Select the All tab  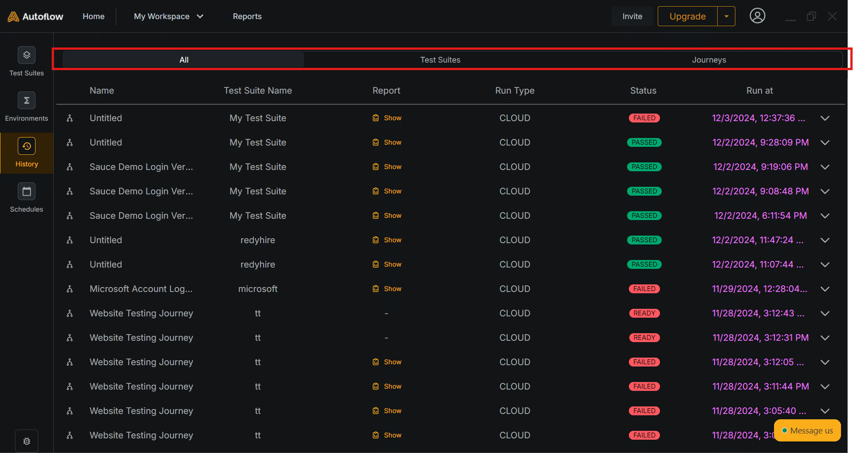[184, 60]
